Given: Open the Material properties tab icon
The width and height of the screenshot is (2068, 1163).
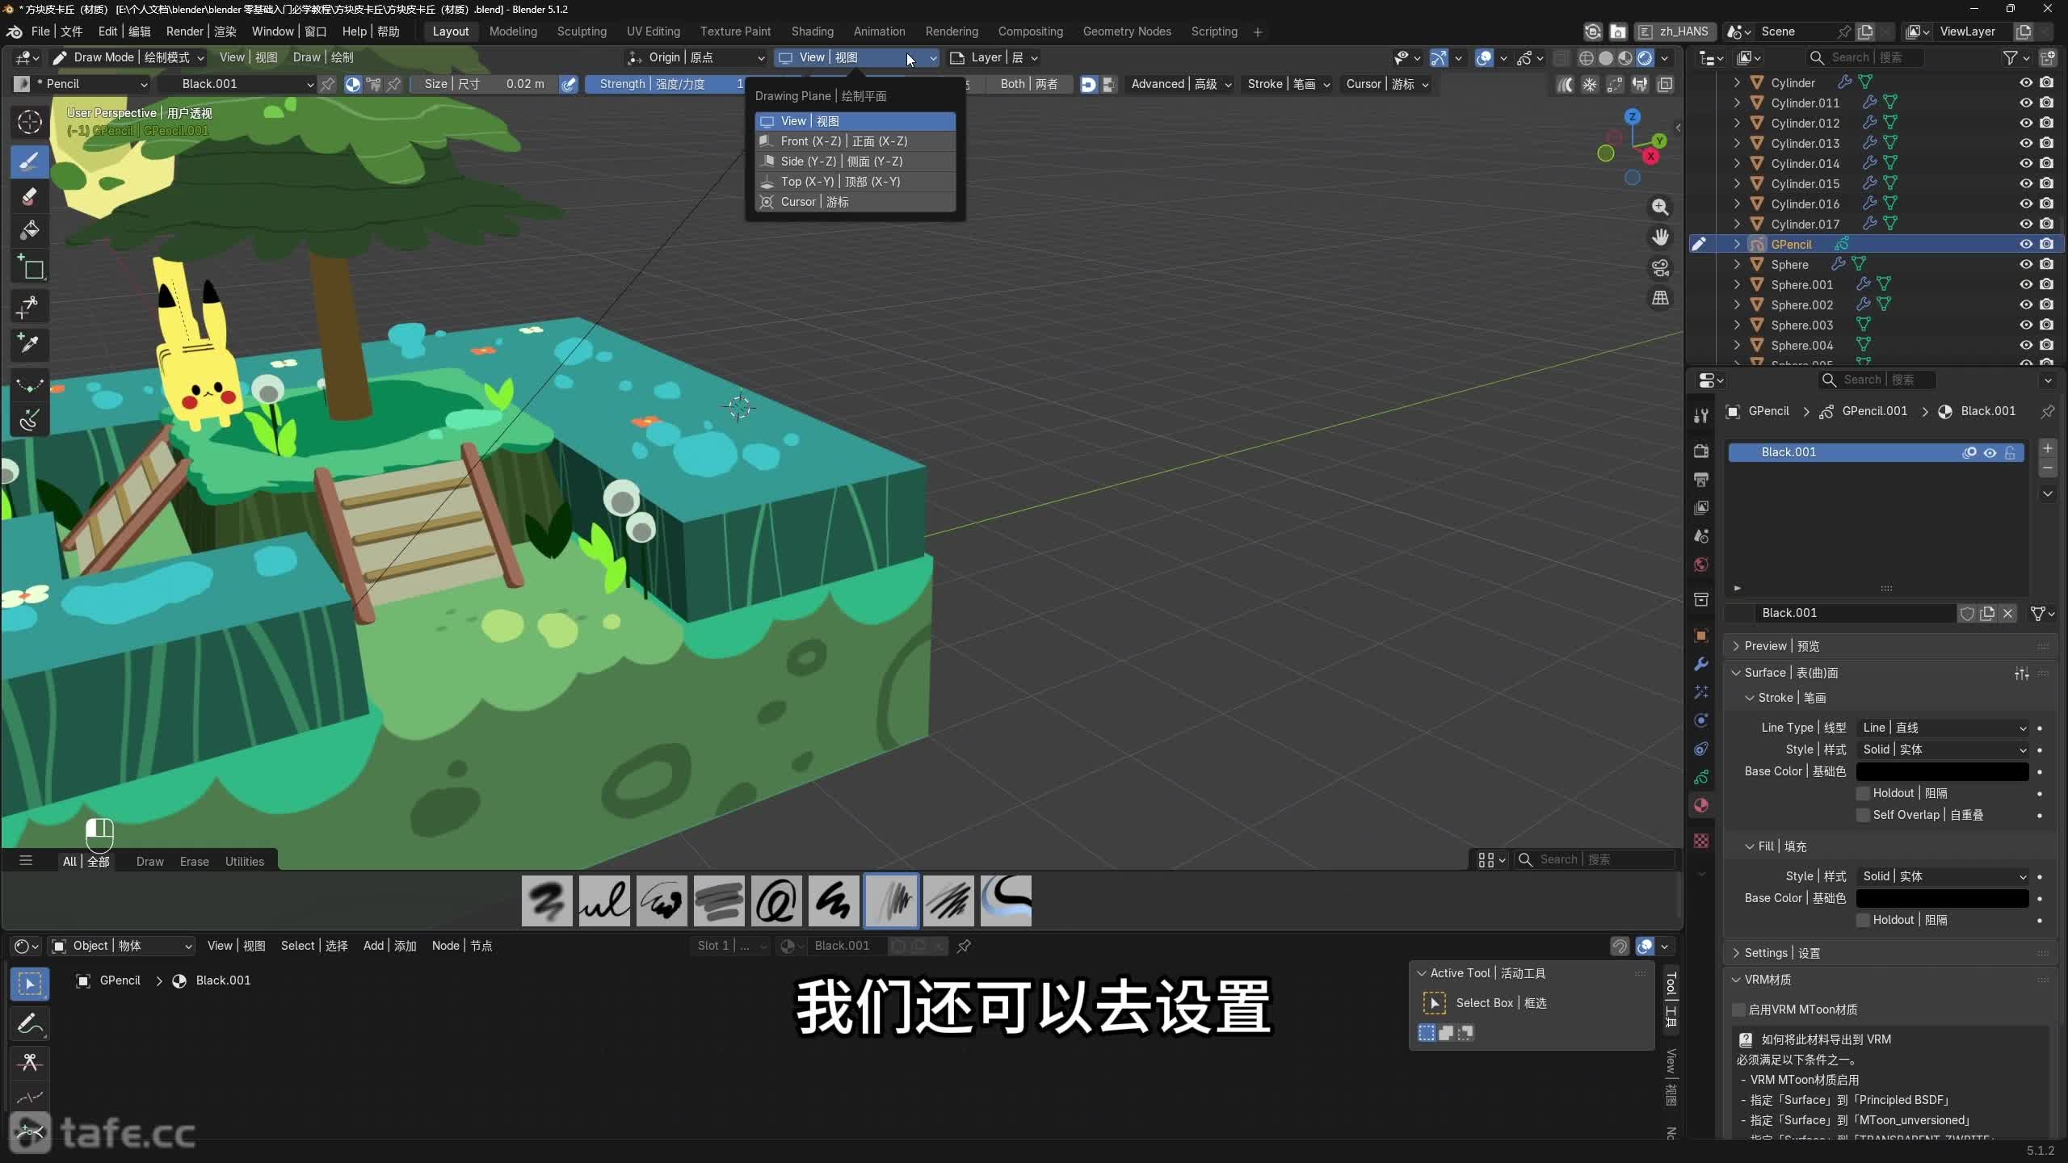Looking at the screenshot, I should pos(1701,805).
